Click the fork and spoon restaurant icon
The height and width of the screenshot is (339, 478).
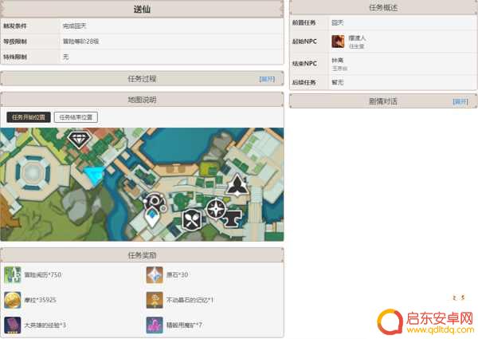click(192, 219)
